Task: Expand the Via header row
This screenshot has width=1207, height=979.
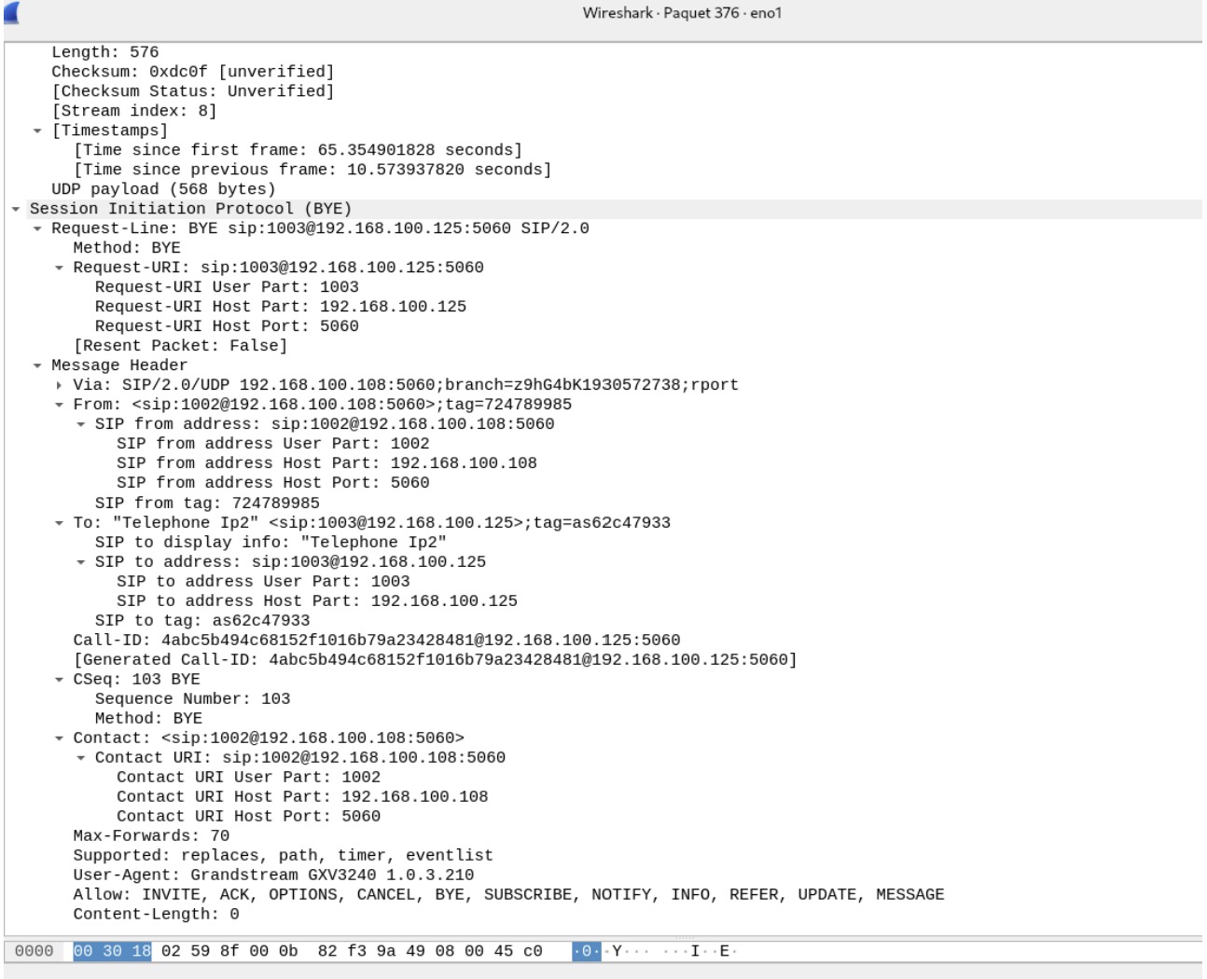Action: tap(59, 385)
